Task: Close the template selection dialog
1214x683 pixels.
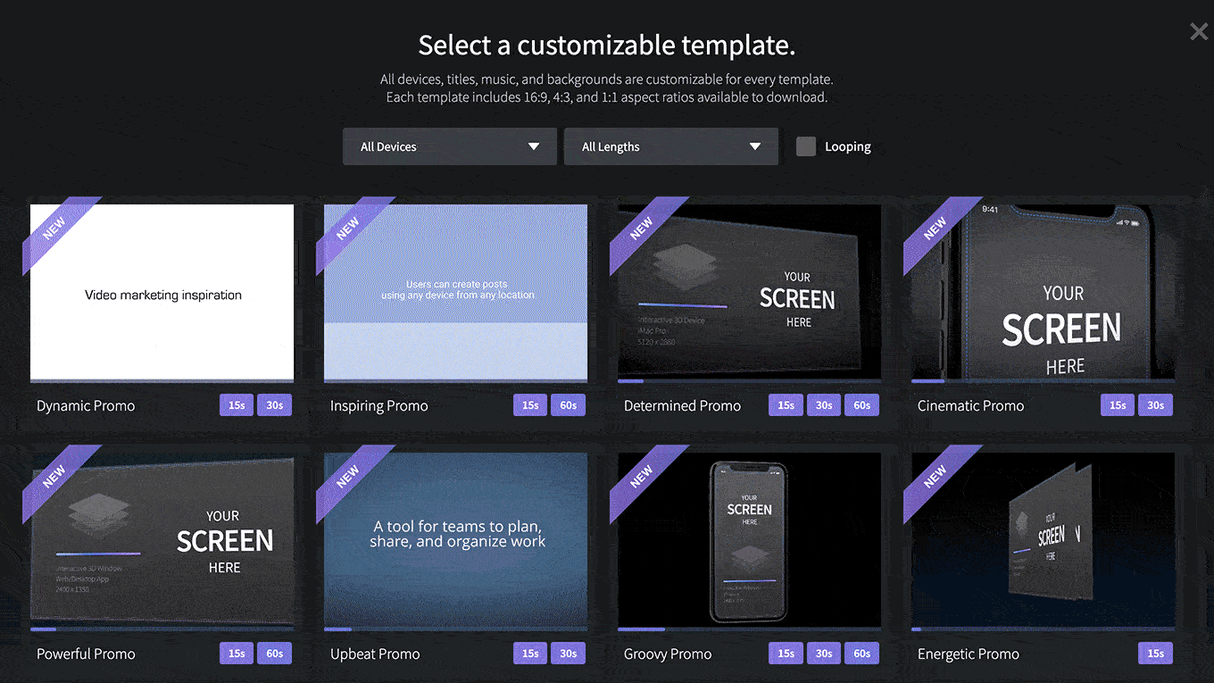Action: pyautogui.click(x=1198, y=32)
